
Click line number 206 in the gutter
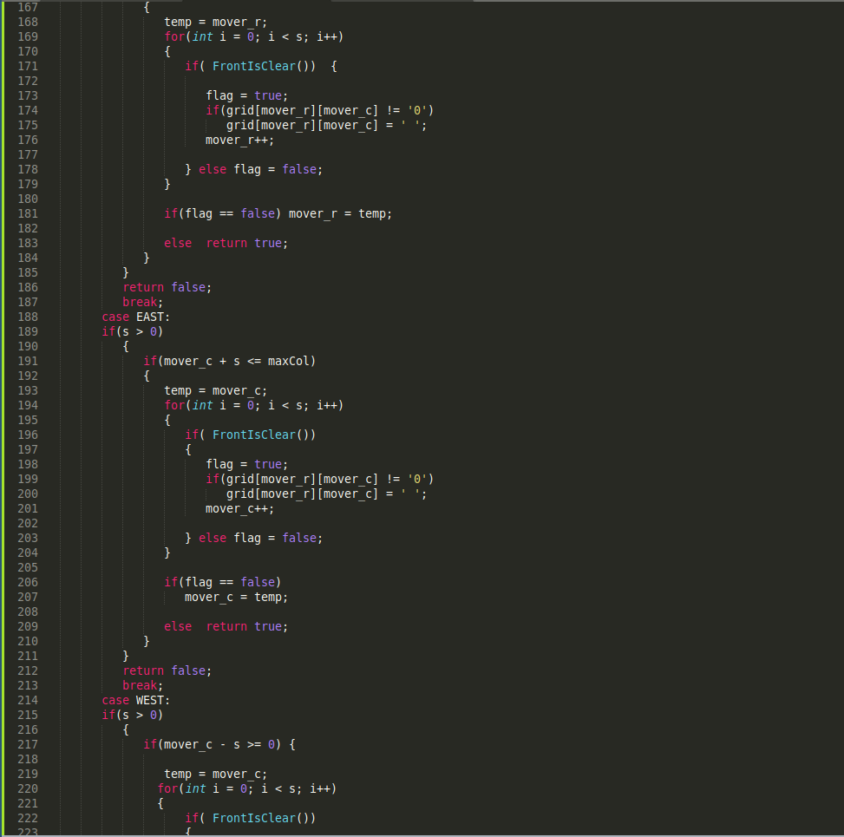(28, 582)
